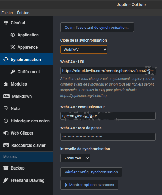This screenshot has width=162, height=195.
Task: Open Web Clipper via its icon
Action: [x=6, y=133]
